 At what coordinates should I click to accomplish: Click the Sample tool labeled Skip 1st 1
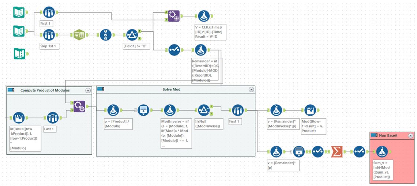tap(49, 35)
